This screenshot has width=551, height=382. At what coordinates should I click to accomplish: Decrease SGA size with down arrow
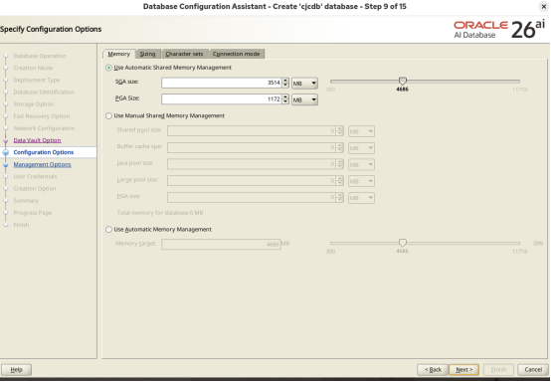point(285,86)
